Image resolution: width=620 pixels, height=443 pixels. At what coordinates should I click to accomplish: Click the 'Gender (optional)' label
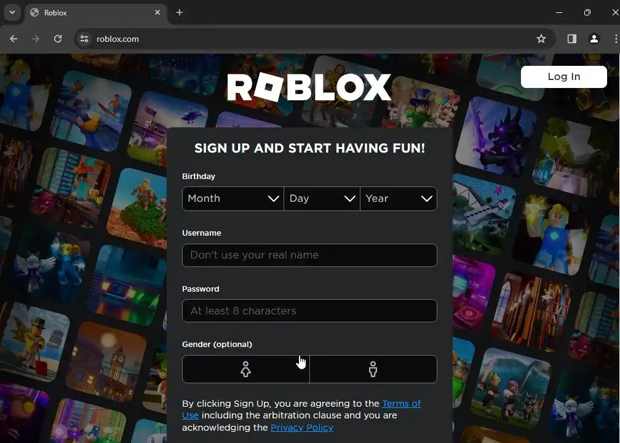pos(217,345)
